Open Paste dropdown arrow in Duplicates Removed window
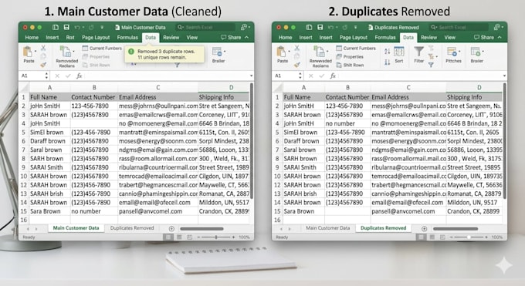The image size is (525, 286). click(289, 52)
